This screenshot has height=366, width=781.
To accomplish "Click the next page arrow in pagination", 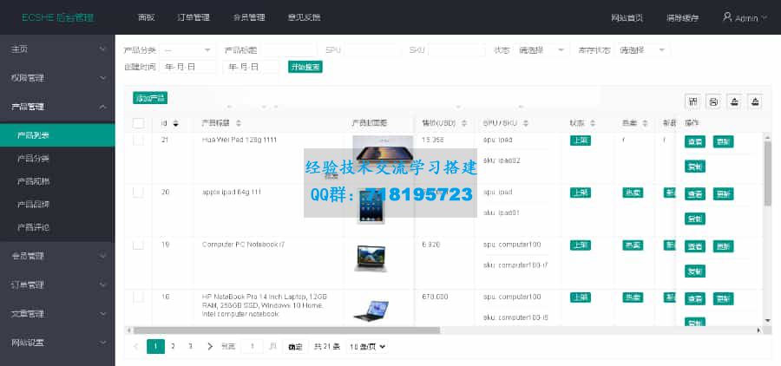I will 209,346.
